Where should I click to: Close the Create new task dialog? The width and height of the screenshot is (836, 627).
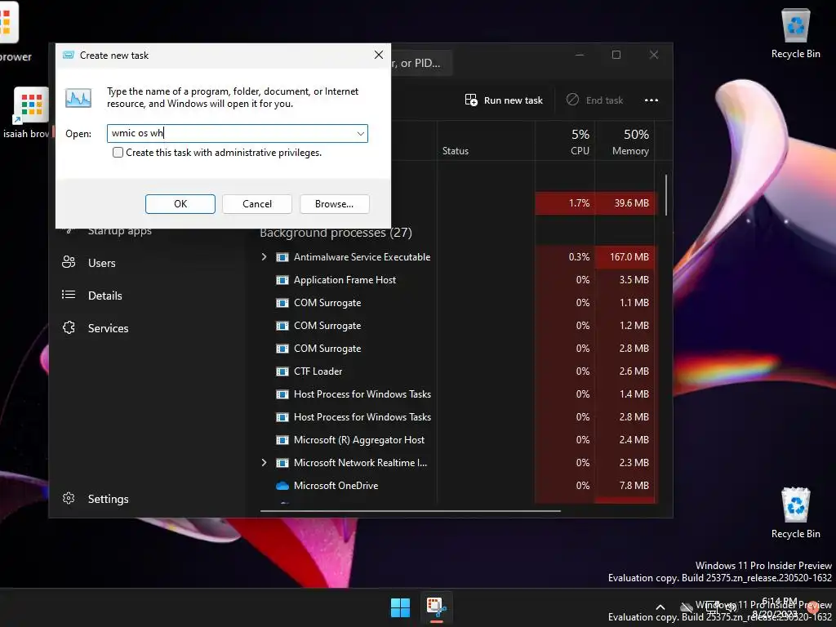pos(379,55)
